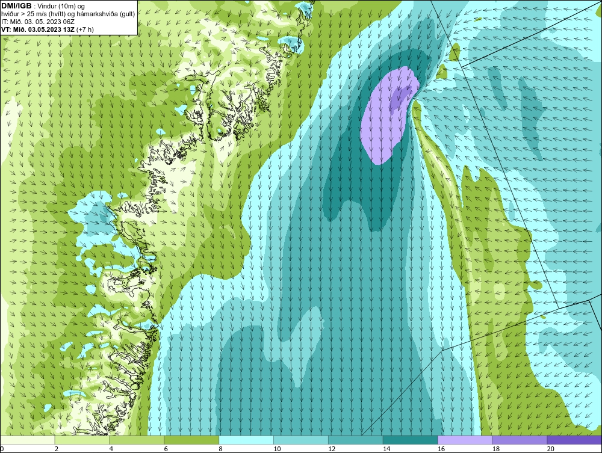Click the 10–12 m/s light teal legend swatch
This screenshot has width=602, height=453.
point(301,440)
